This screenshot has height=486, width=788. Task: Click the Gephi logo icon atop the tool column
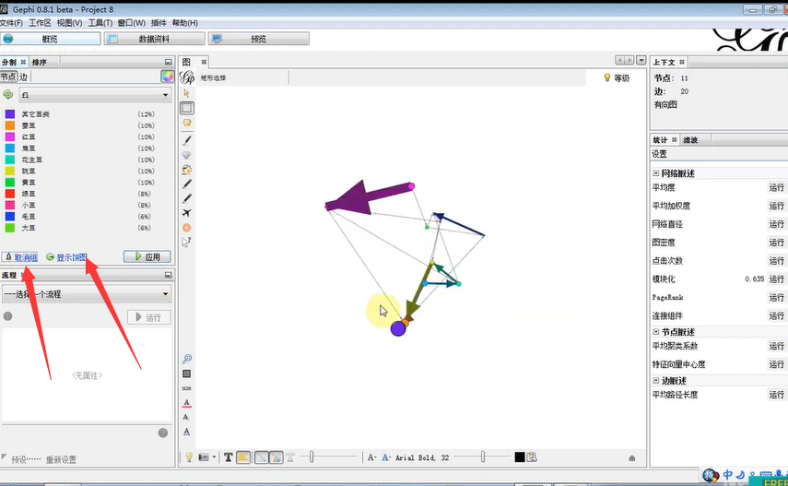point(187,77)
